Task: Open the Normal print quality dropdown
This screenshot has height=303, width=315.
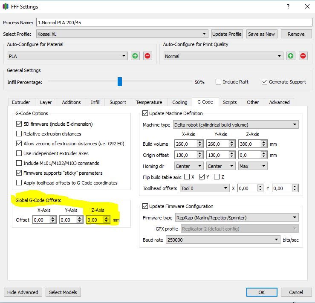Action: [223, 56]
